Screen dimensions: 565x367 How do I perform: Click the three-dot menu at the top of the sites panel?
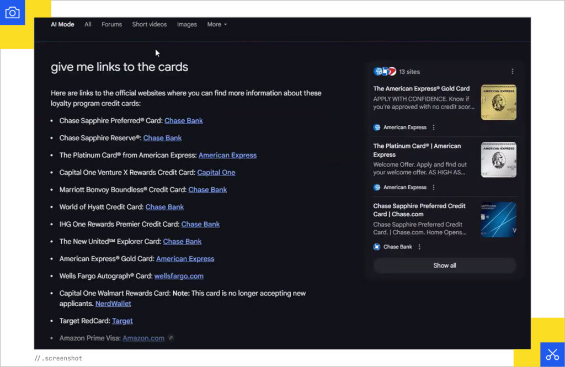click(x=512, y=71)
